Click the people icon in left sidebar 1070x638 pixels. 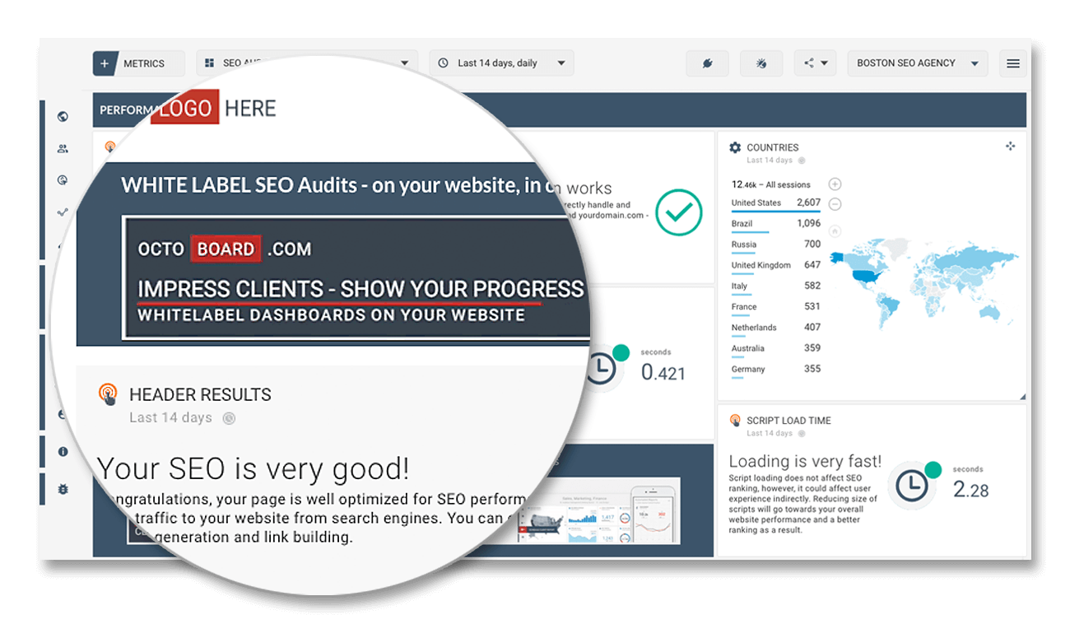pyautogui.click(x=63, y=149)
